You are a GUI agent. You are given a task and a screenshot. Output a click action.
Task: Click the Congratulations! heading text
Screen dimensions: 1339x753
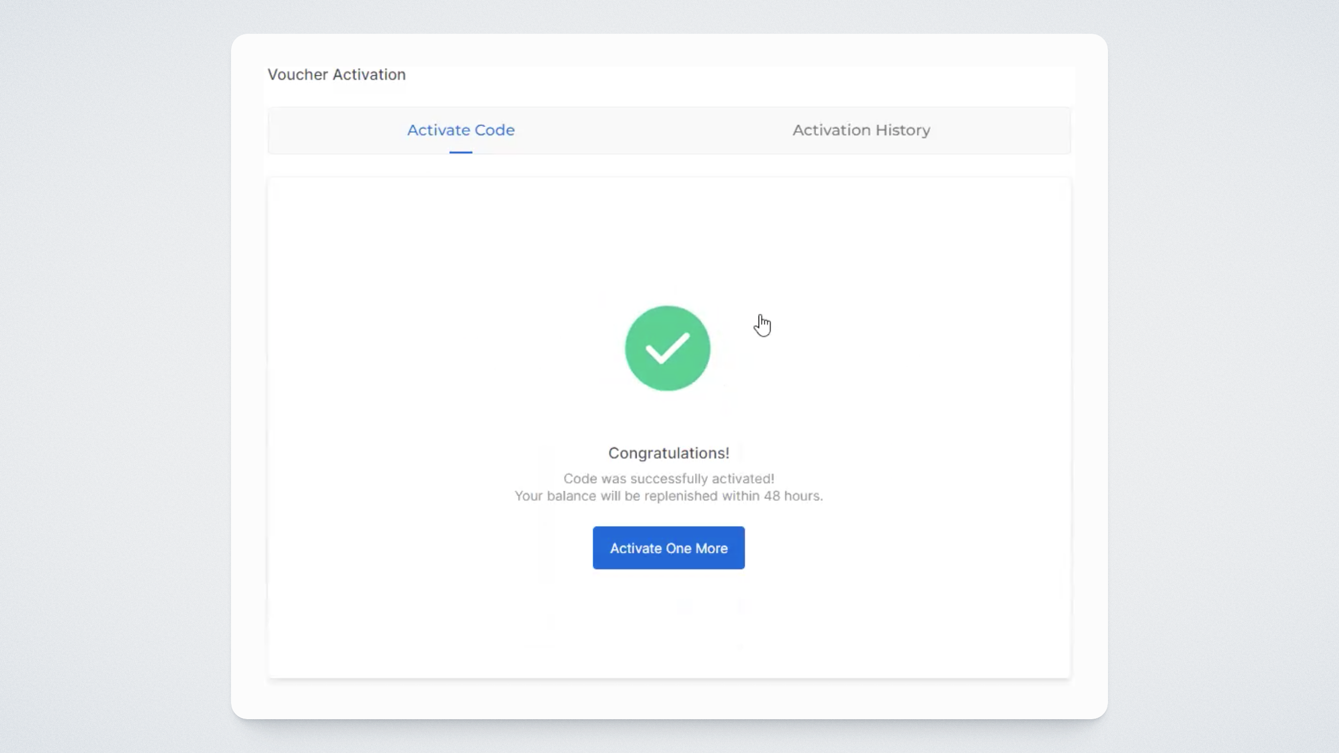pyautogui.click(x=668, y=453)
